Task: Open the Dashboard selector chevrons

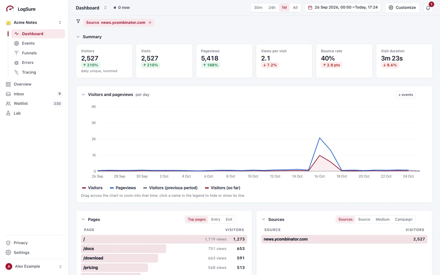Action: (x=105, y=8)
